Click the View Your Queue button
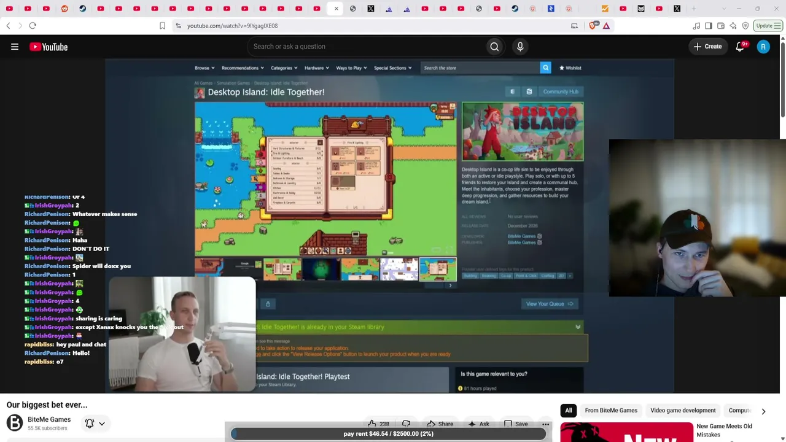786x442 pixels. click(x=549, y=304)
